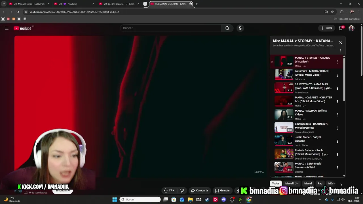Screen dimensions: 363x204
Task: Open the Windows Start menu
Action: point(115,199)
